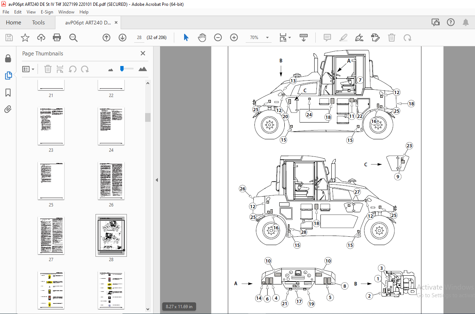Switch to the Tools tab
This screenshot has height=314, width=475.
(x=38, y=23)
